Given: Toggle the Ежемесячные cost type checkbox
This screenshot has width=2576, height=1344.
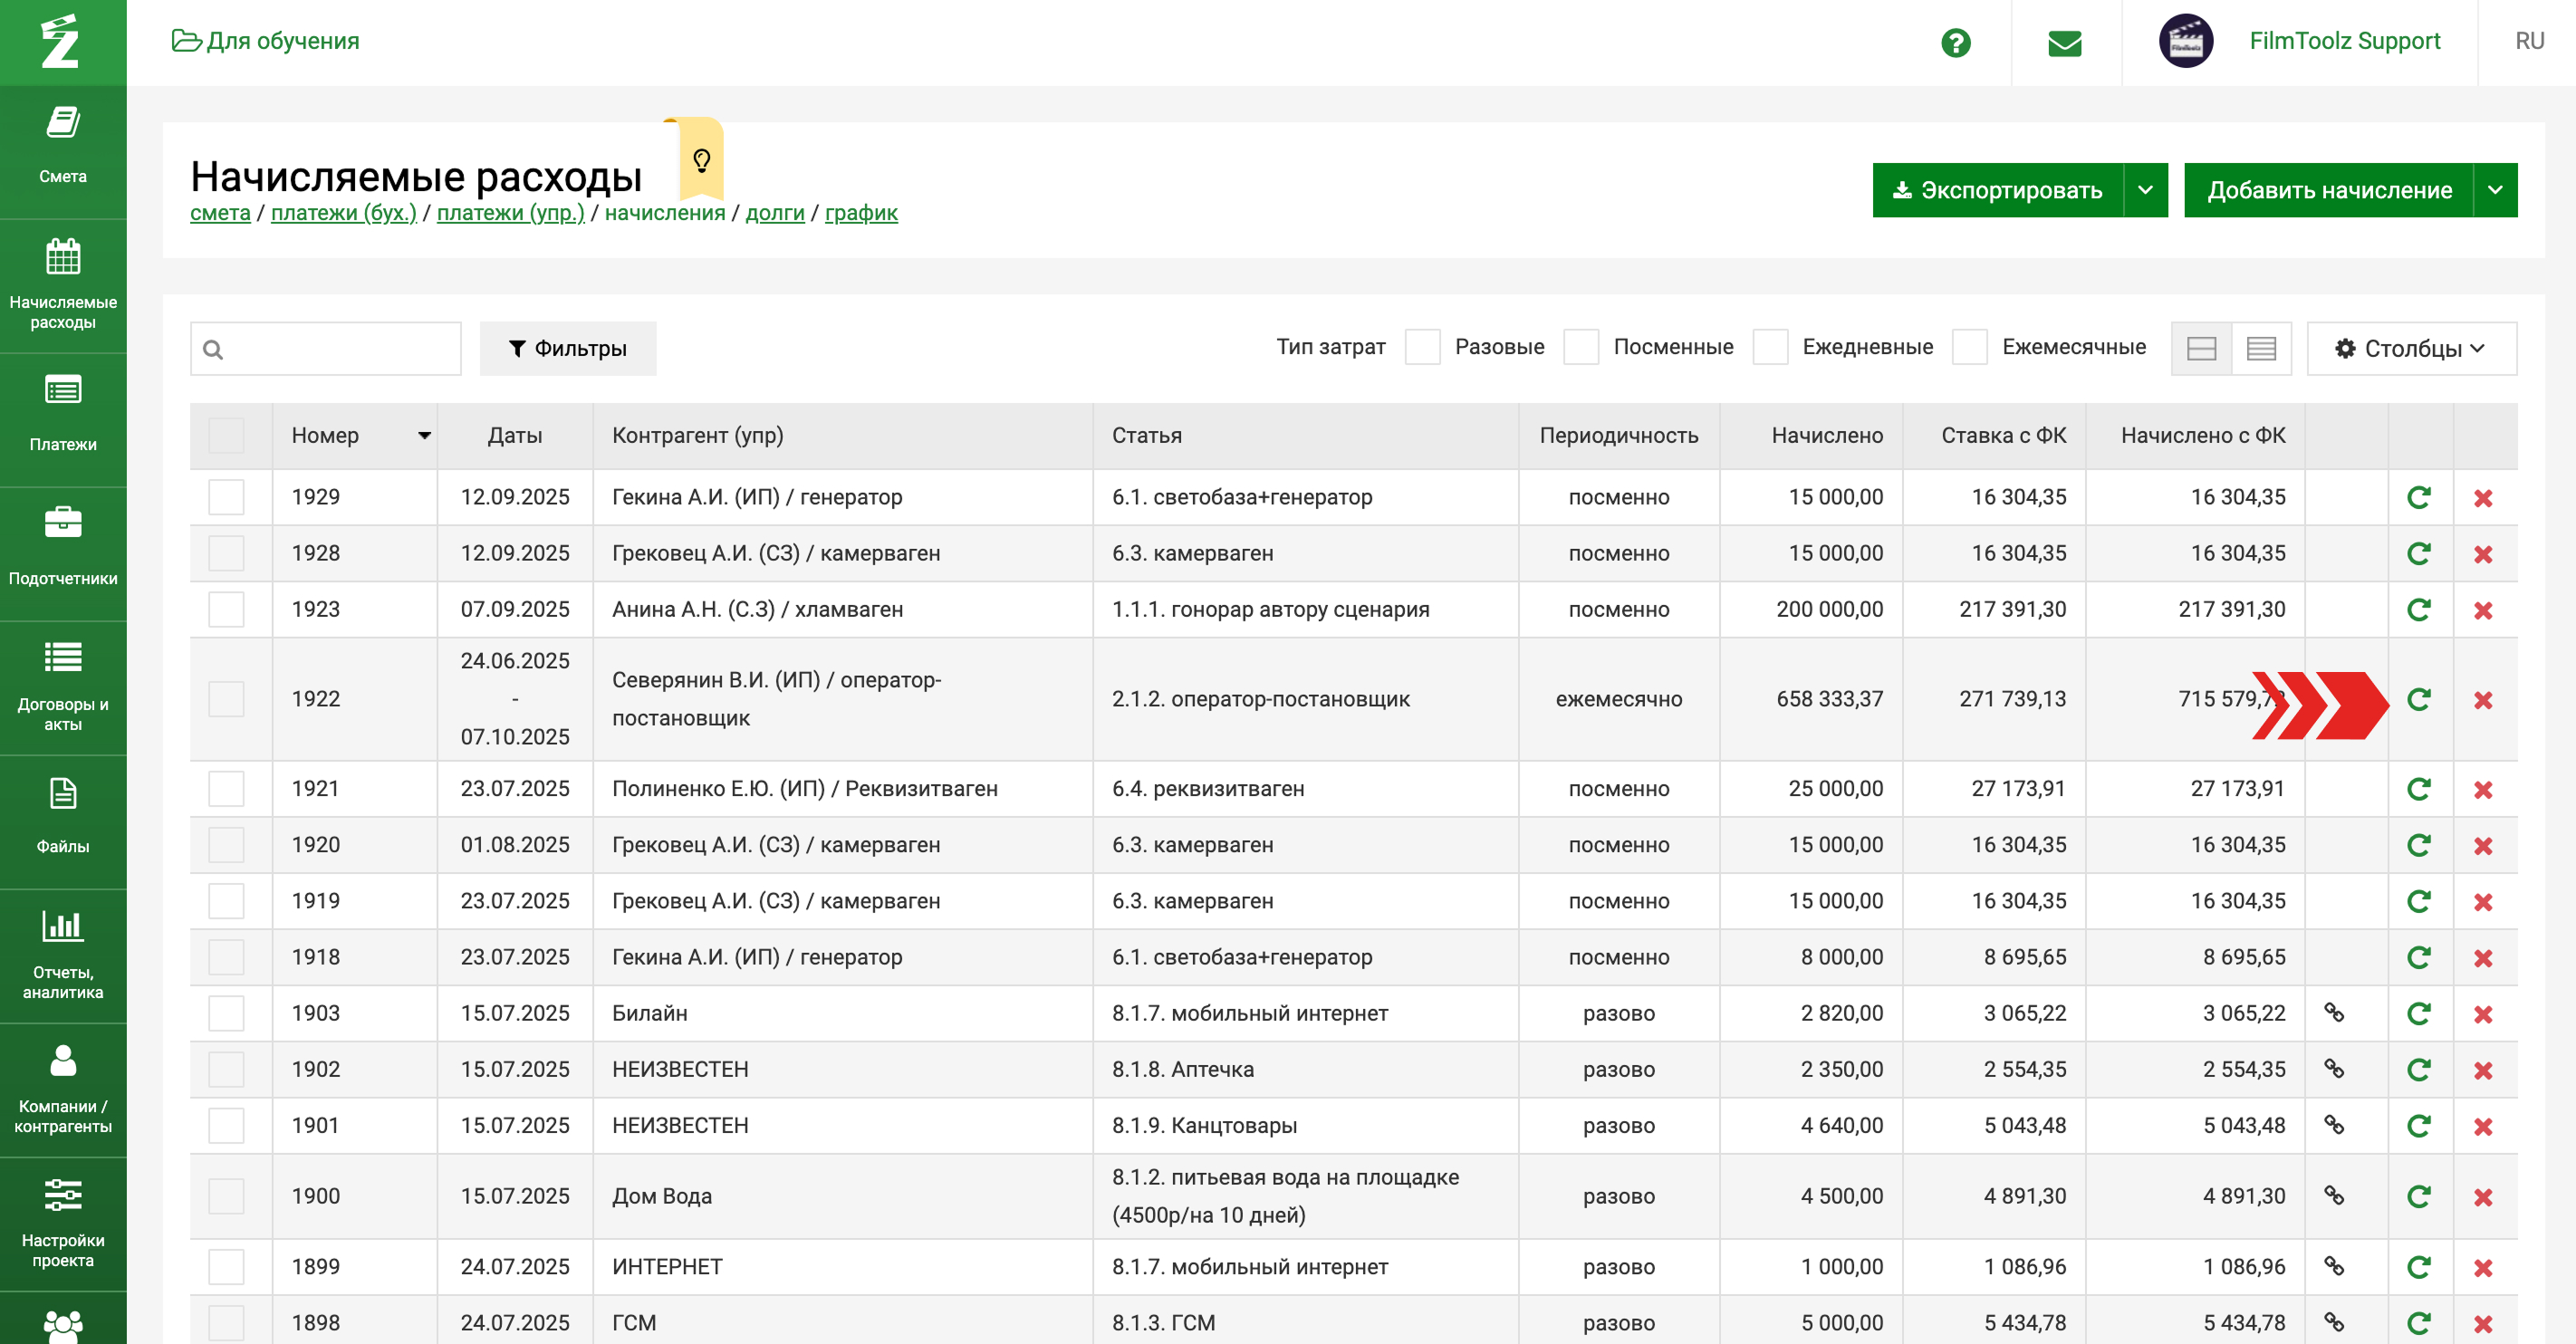Looking at the screenshot, I should [x=1969, y=347].
